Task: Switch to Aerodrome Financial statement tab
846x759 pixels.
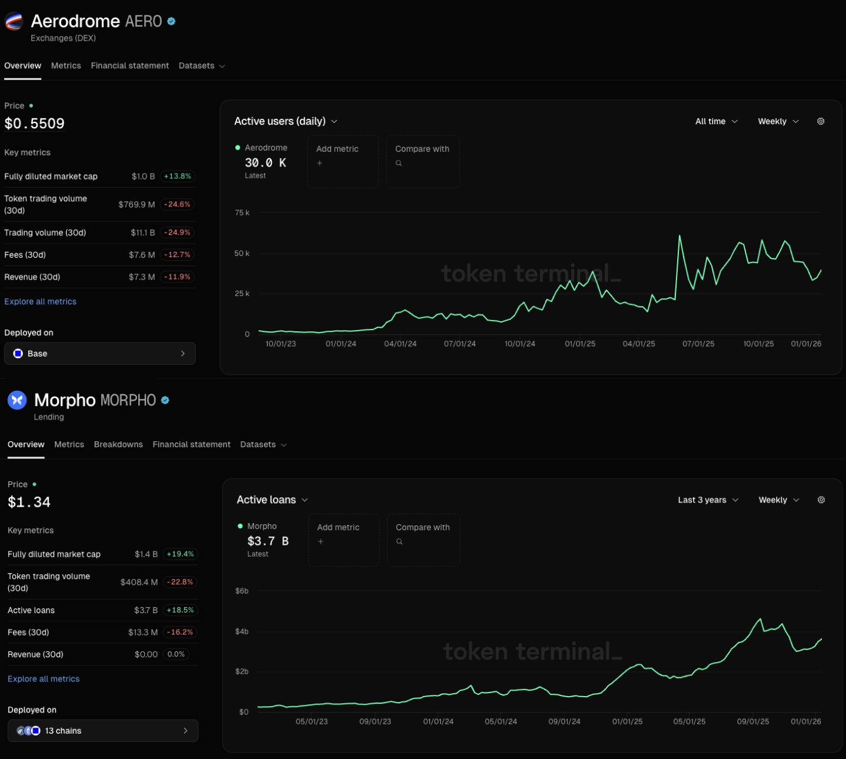Action: [x=129, y=66]
